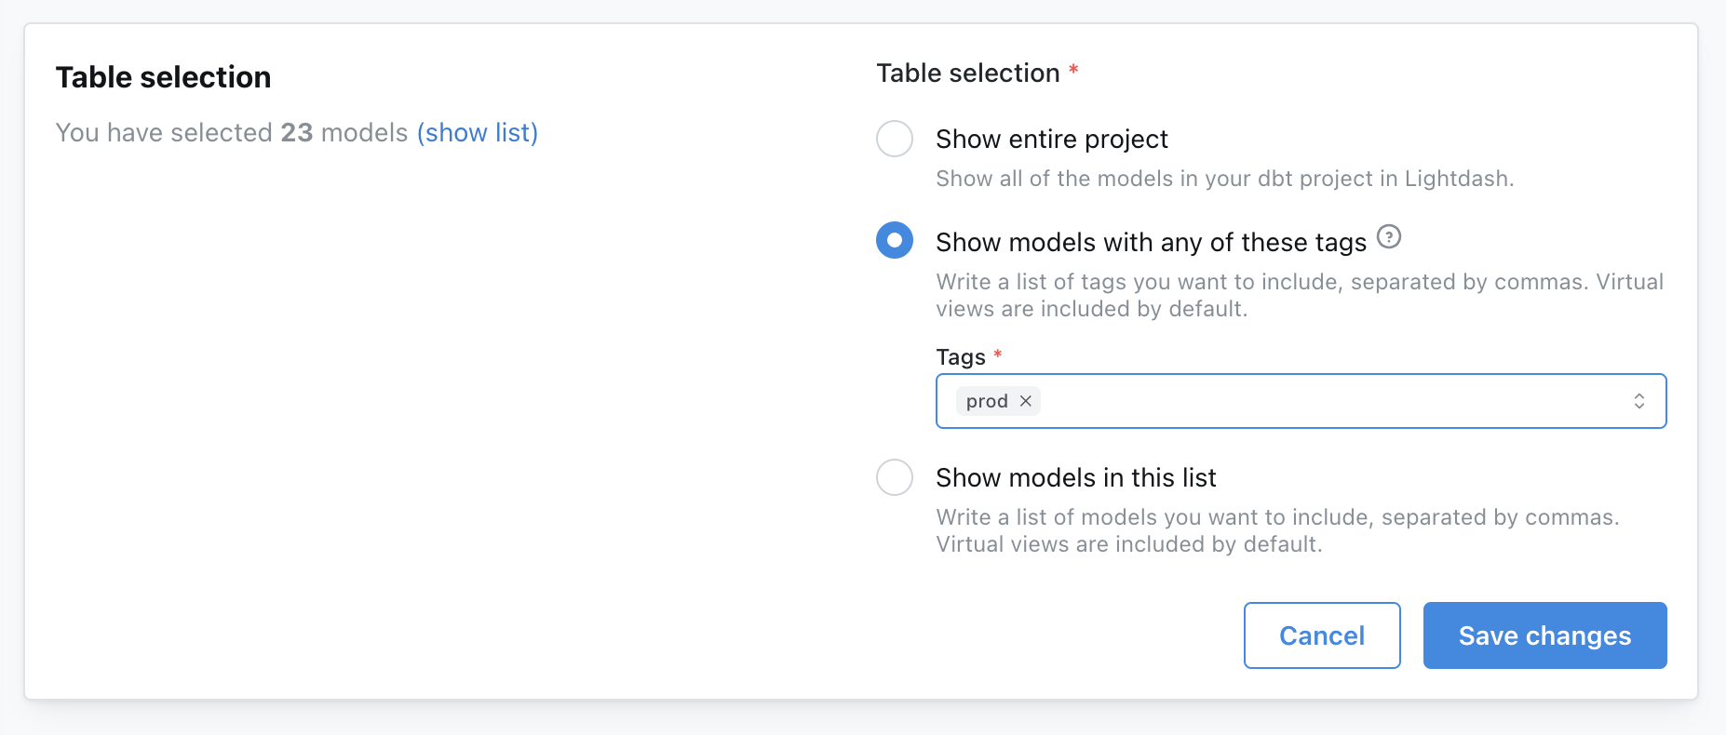Viewport: 1726px width, 735px height.
Task: Click the bold Table selection heading on left
Action: 163,77
